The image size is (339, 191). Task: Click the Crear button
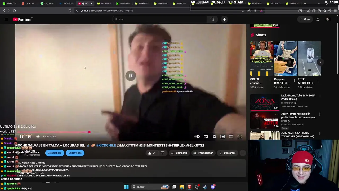pyautogui.click(x=305, y=19)
